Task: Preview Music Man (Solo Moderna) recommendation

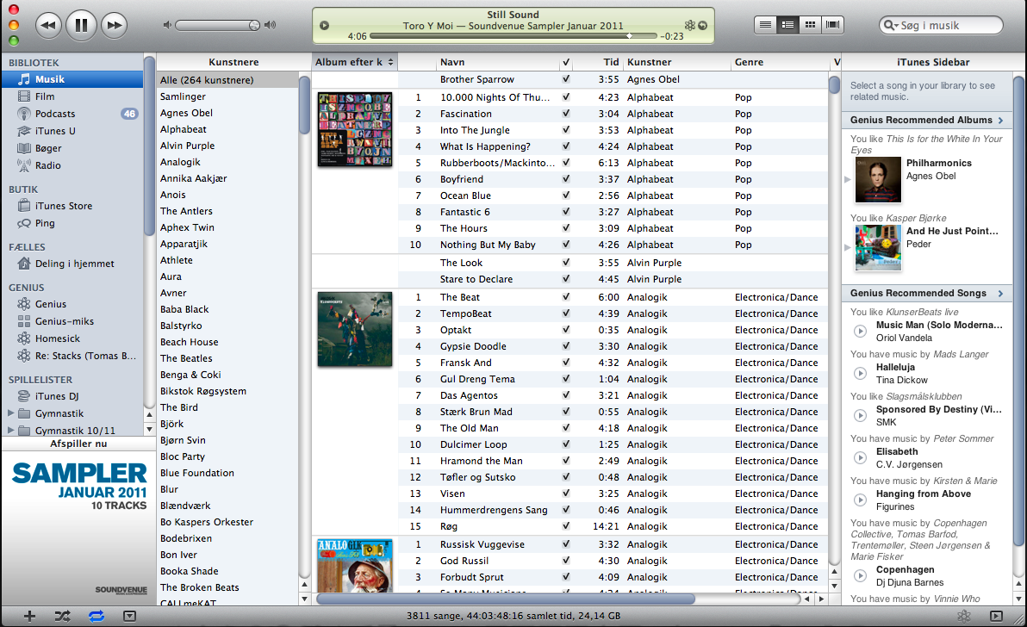Action: [x=860, y=332]
